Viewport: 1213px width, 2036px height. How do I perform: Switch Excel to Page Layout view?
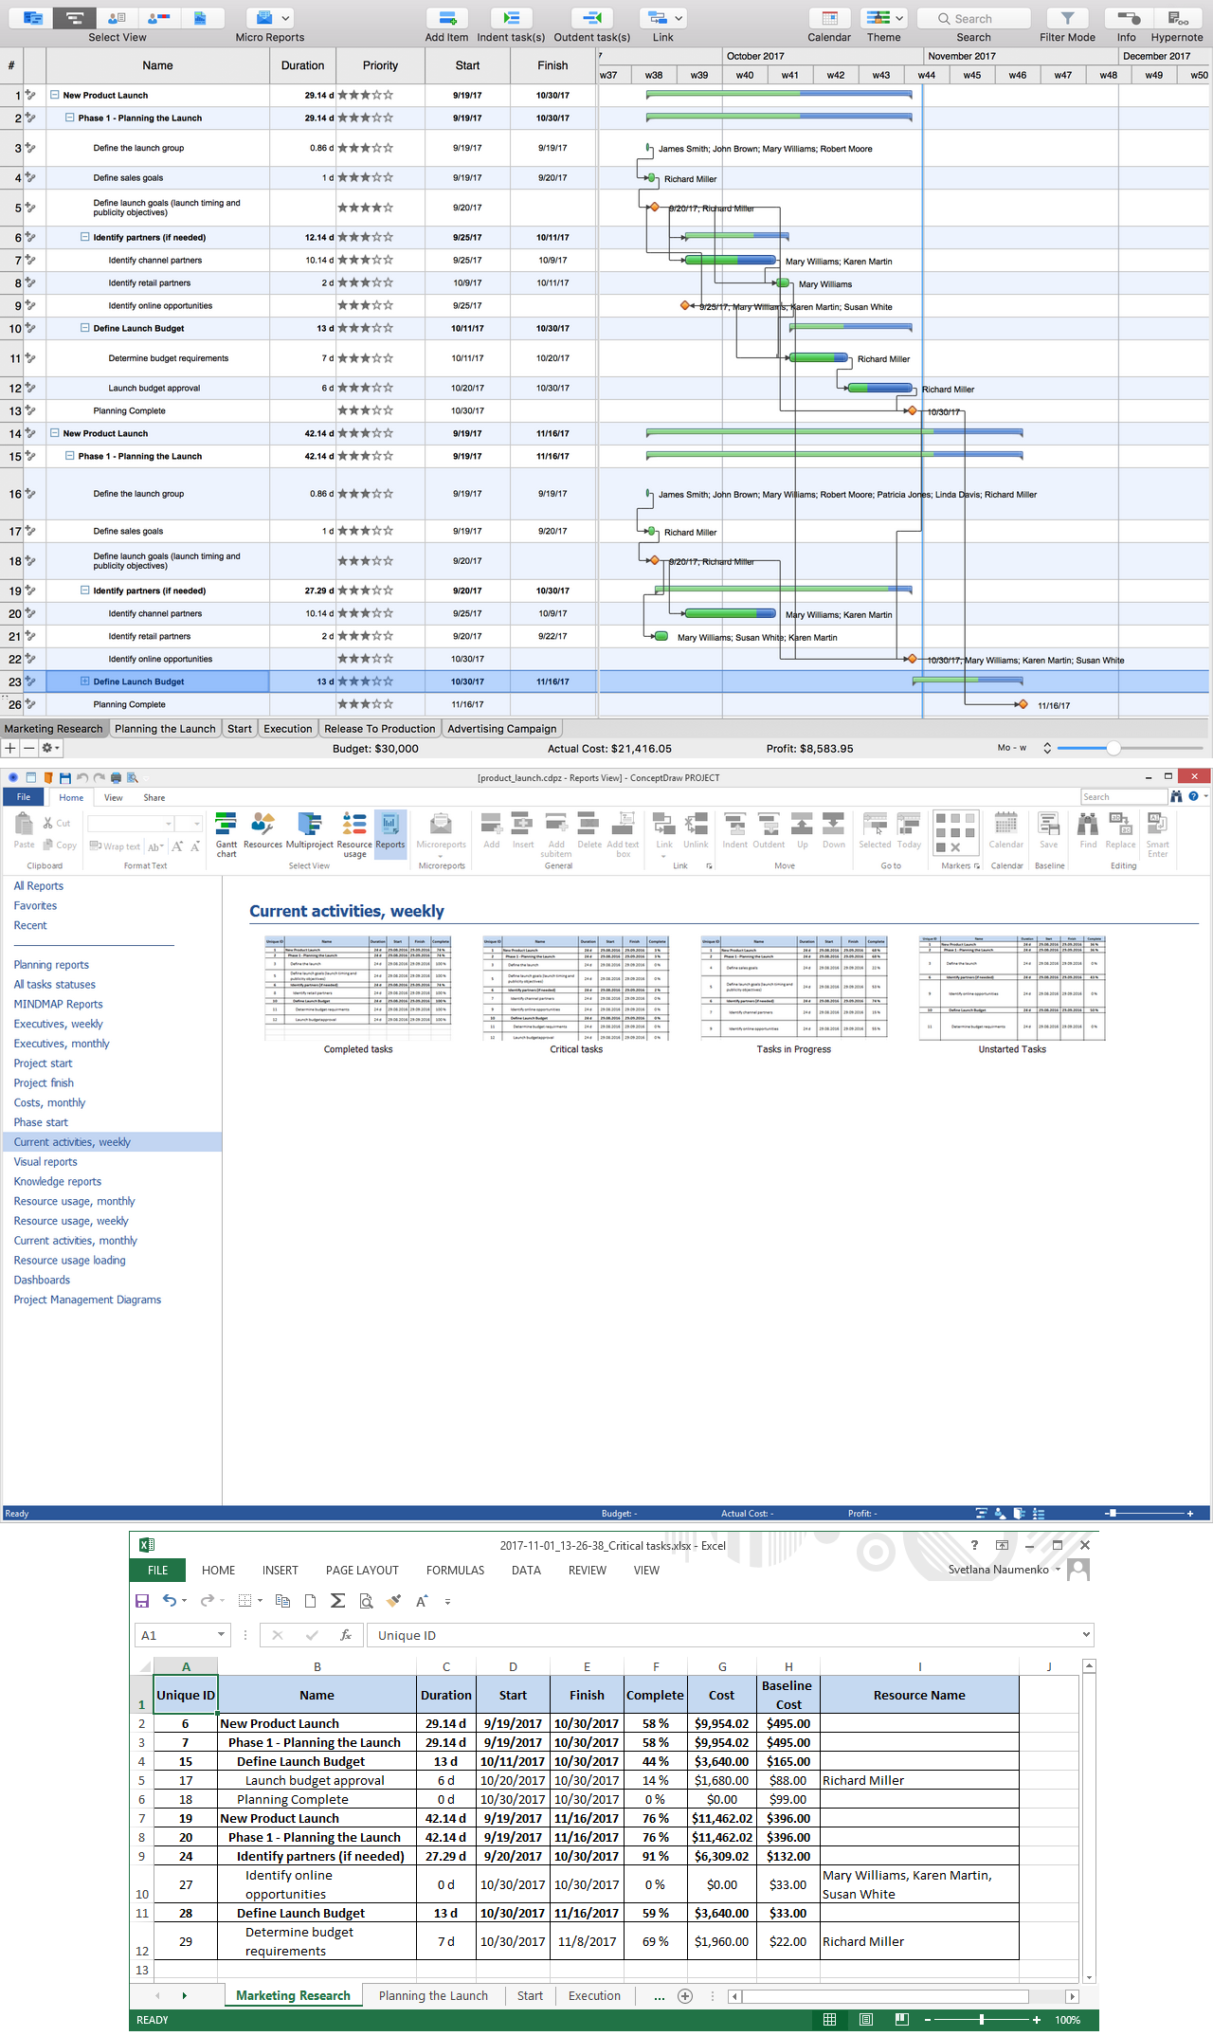[x=866, y=2020]
